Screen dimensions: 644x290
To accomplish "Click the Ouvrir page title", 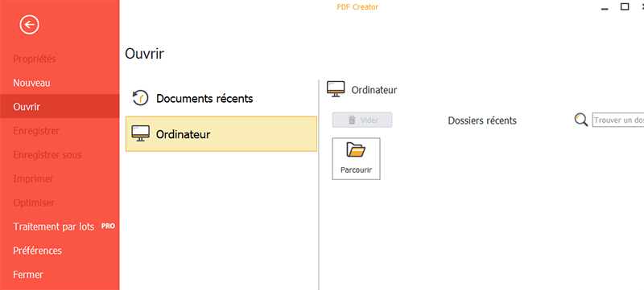I will pyautogui.click(x=144, y=54).
